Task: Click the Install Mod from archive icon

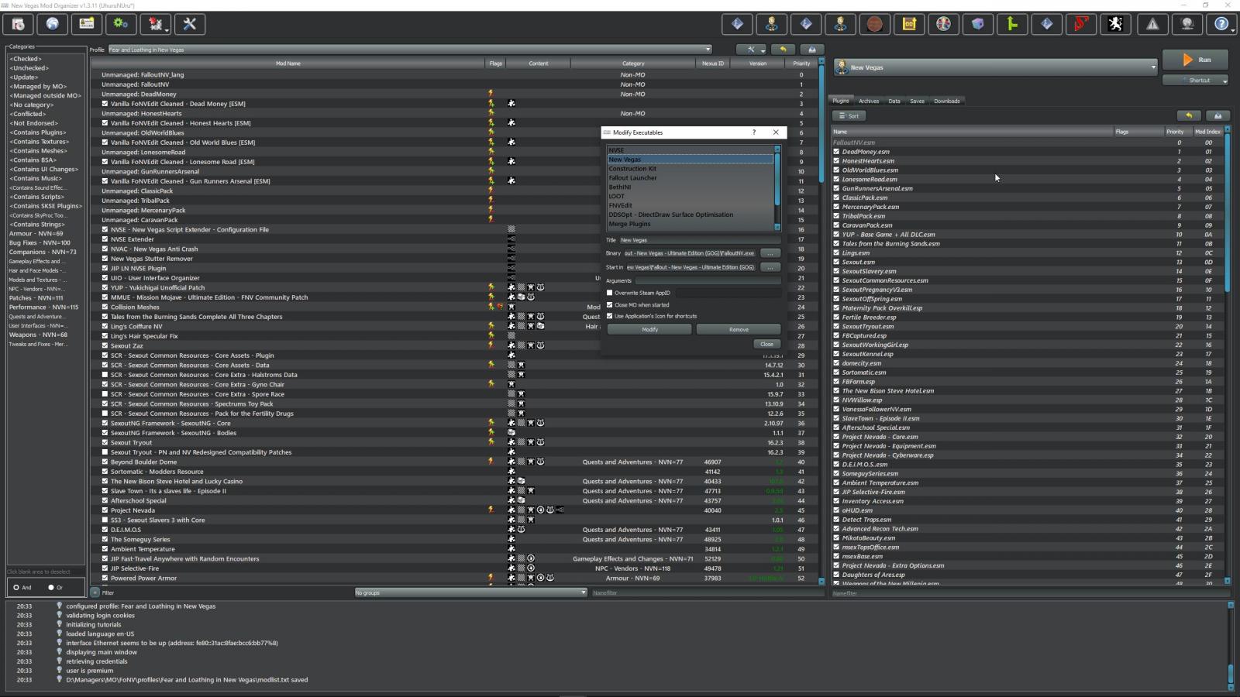Action: point(18,24)
